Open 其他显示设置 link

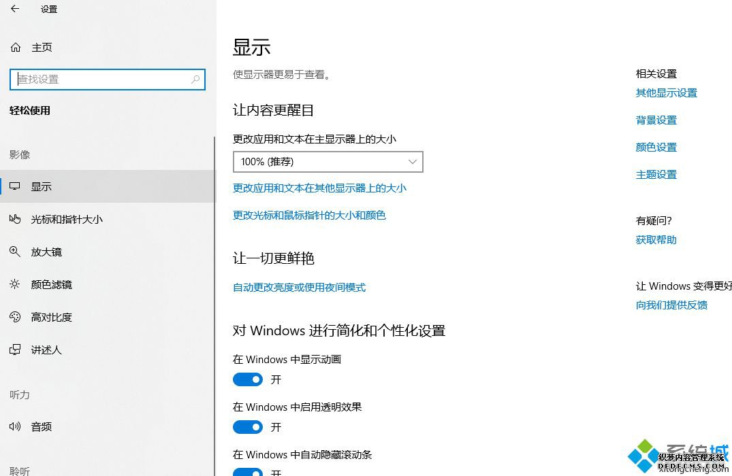point(666,93)
